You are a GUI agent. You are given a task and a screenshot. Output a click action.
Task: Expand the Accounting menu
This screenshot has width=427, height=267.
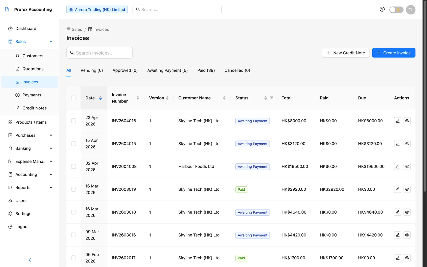(30, 175)
